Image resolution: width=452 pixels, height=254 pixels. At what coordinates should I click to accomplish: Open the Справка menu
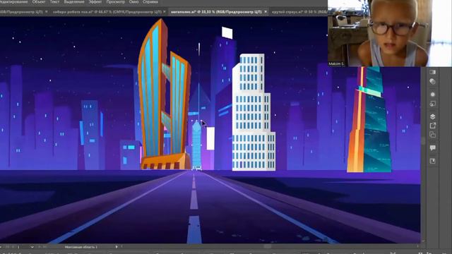(x=150, y=1)
